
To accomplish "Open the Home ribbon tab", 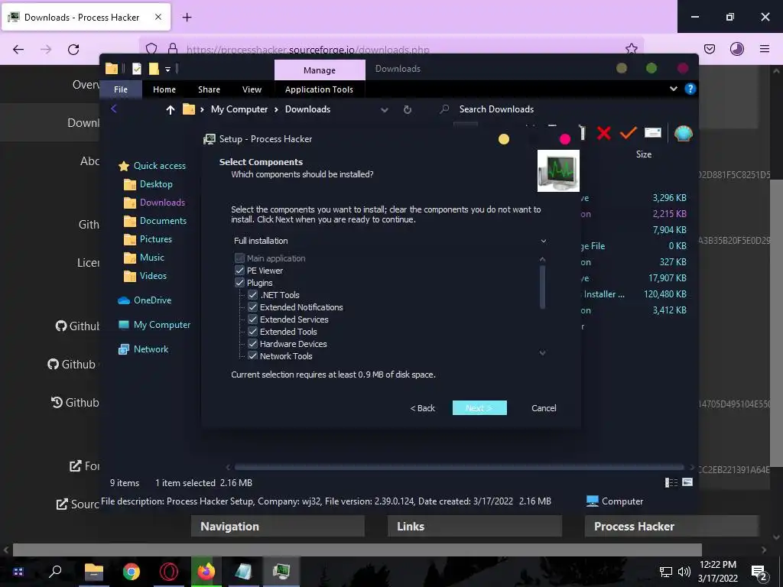I will (x=164, y=89).
